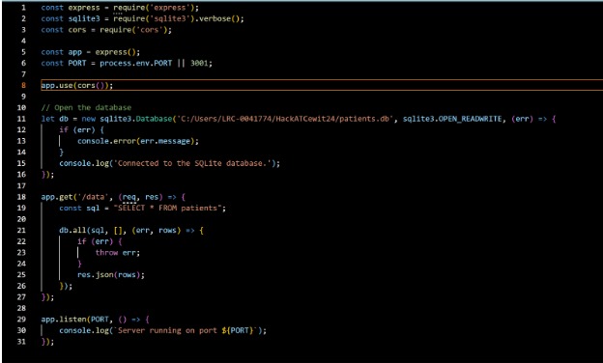Click sqlite3.OPEN_READWRITE constant
603x363 pixels.
coord(452,119)
